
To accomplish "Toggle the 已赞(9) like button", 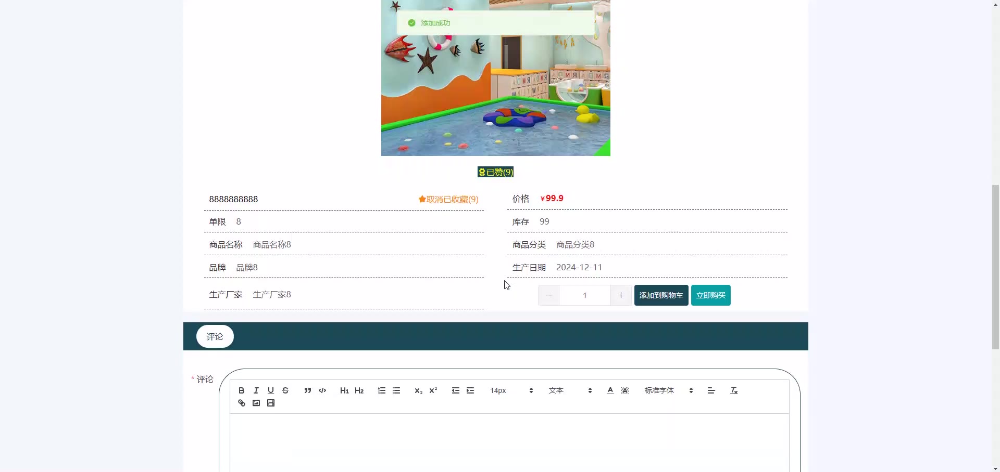I will pyautogui.click(x=495, y=172).
